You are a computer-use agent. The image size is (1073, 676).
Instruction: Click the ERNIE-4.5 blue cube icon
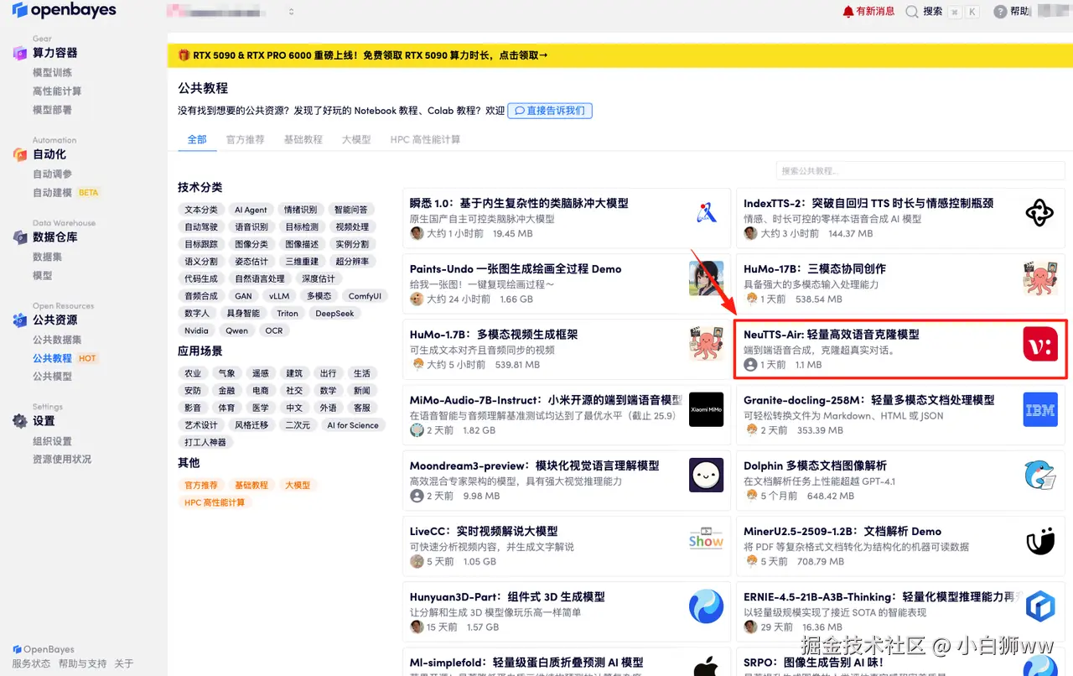pos(1039,606)
